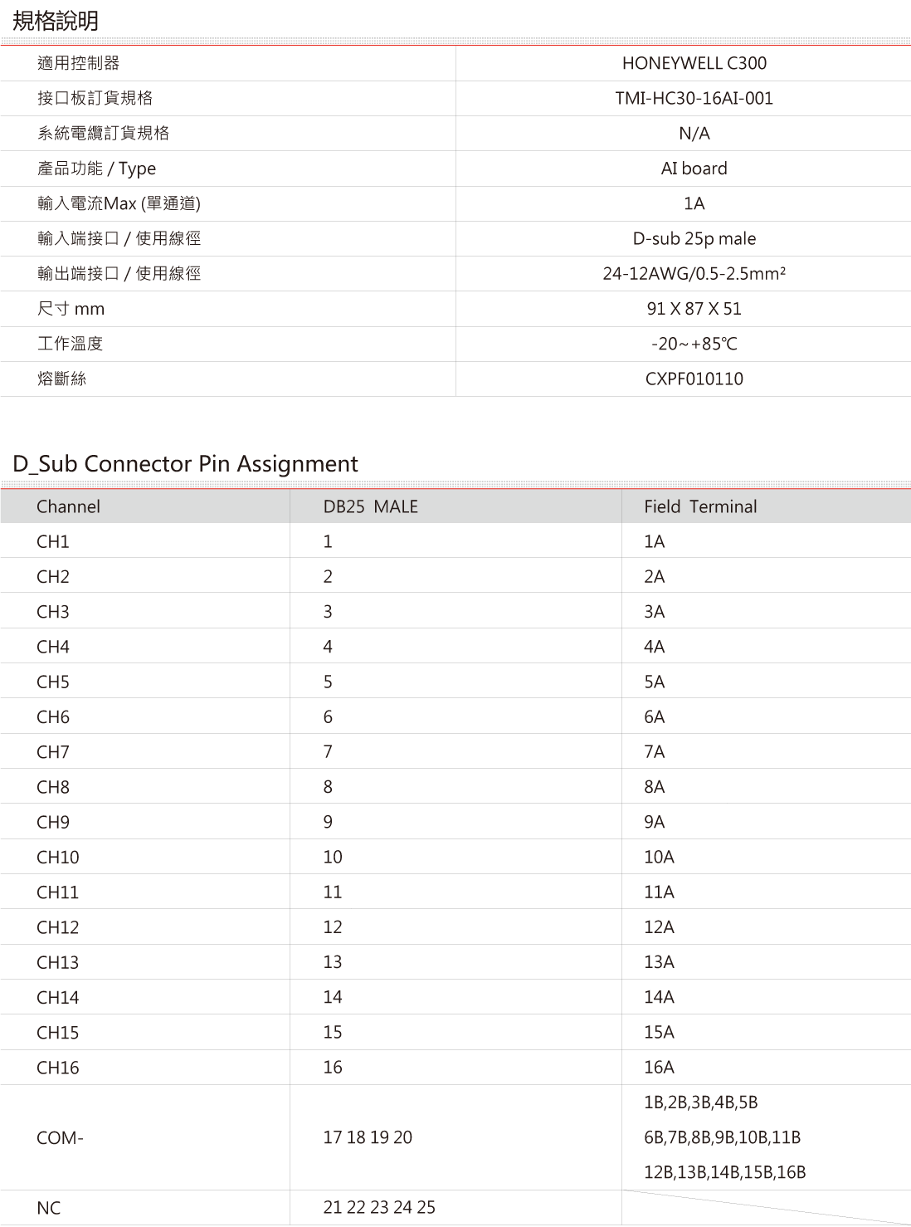Select the "接口板訂貨規格" label
The image size is (911, 1227).
coord(95,98)
